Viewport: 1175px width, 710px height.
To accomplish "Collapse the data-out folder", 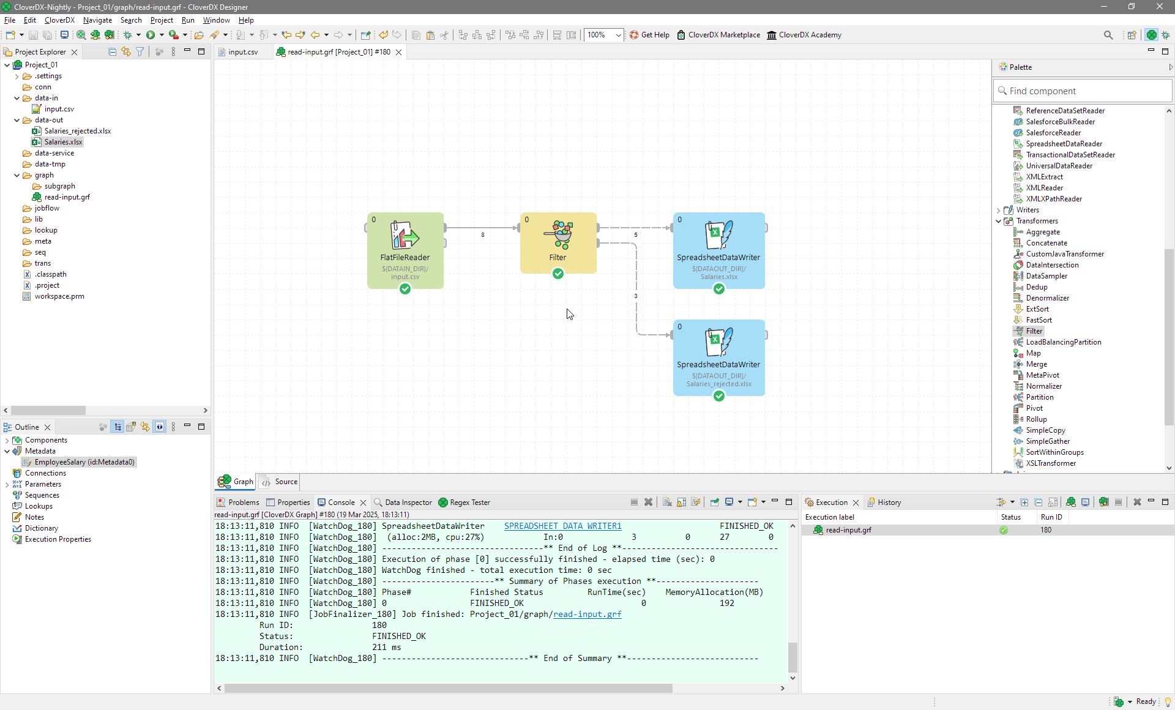I will coord(17,120).
